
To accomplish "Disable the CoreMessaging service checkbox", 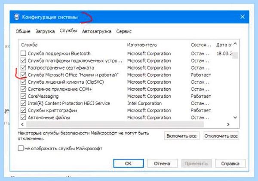I will (x=23, y=96).
